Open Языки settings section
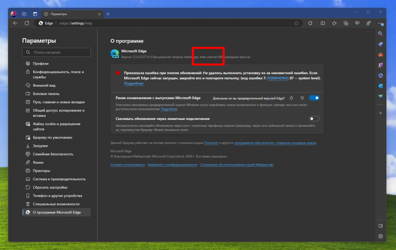The height and width of the screenshot is (250, 396). (56, 163)
